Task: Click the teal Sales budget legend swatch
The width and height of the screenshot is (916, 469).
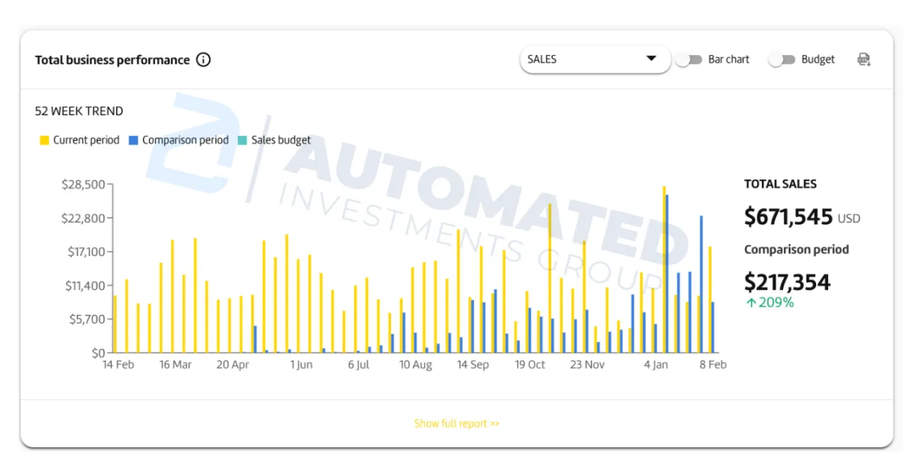Action: pyautogui.click(x=243, y=141)
